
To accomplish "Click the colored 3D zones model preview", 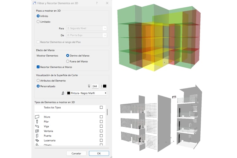I will (159, 38).
